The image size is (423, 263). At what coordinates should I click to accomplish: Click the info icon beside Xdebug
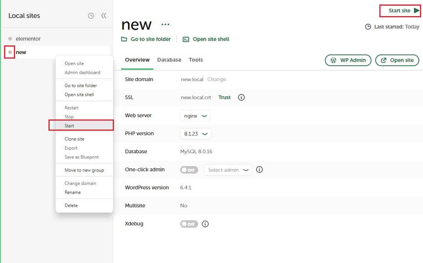[x=205, y=224]
